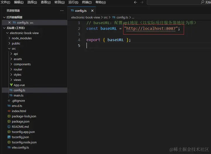The height and width of the screenshot is (154, 211).
Task: Click the HTML icon beside index.html
Action: pos(9,111)
